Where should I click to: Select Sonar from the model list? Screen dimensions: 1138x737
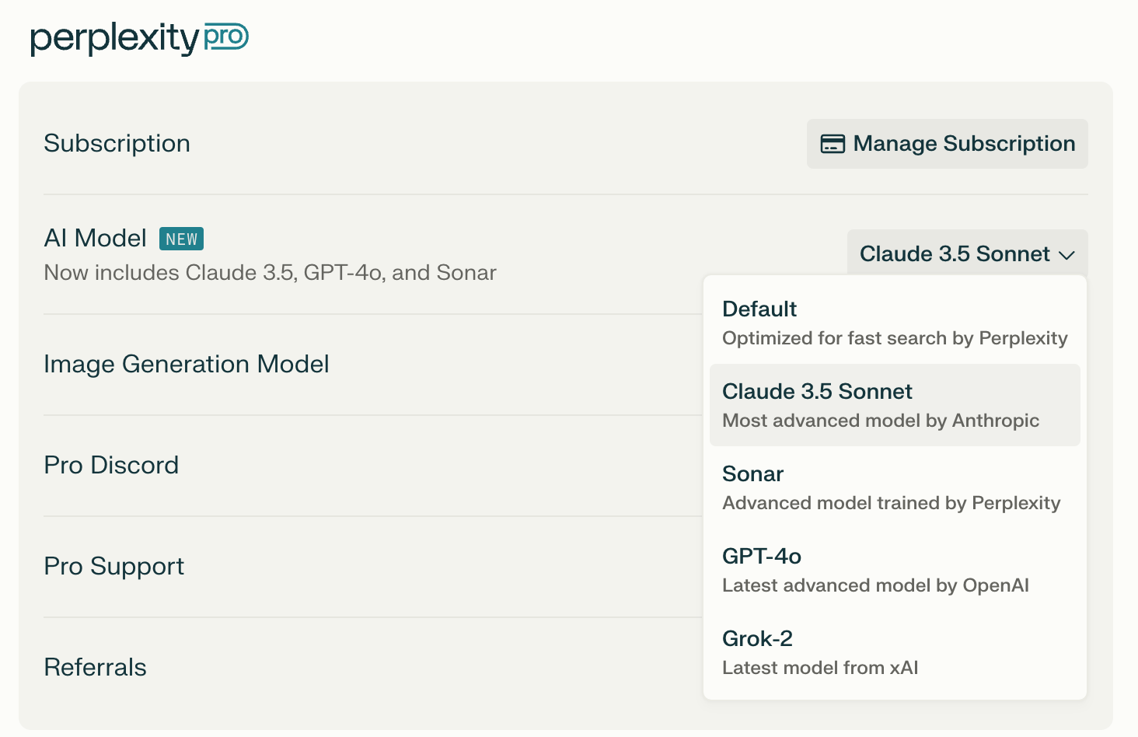pos(894,487)
